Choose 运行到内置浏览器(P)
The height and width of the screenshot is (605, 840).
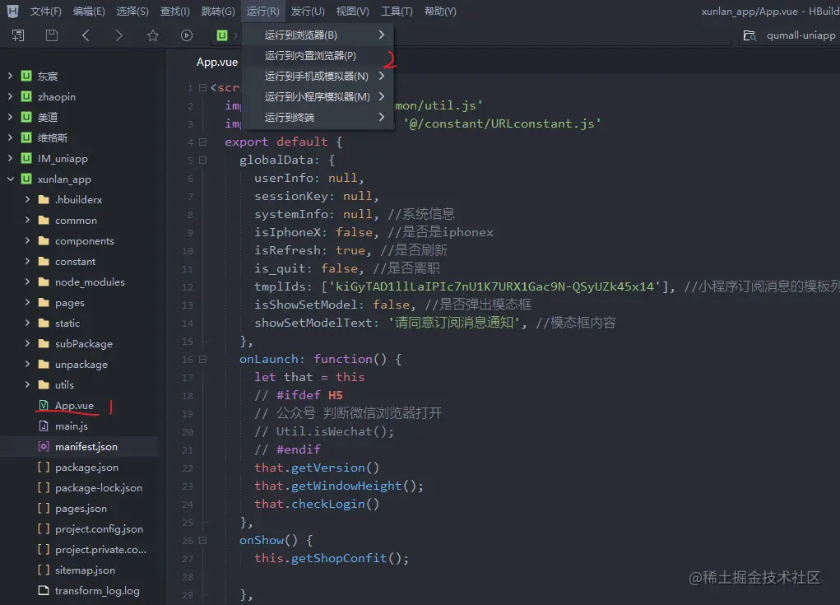pos(318,56)
